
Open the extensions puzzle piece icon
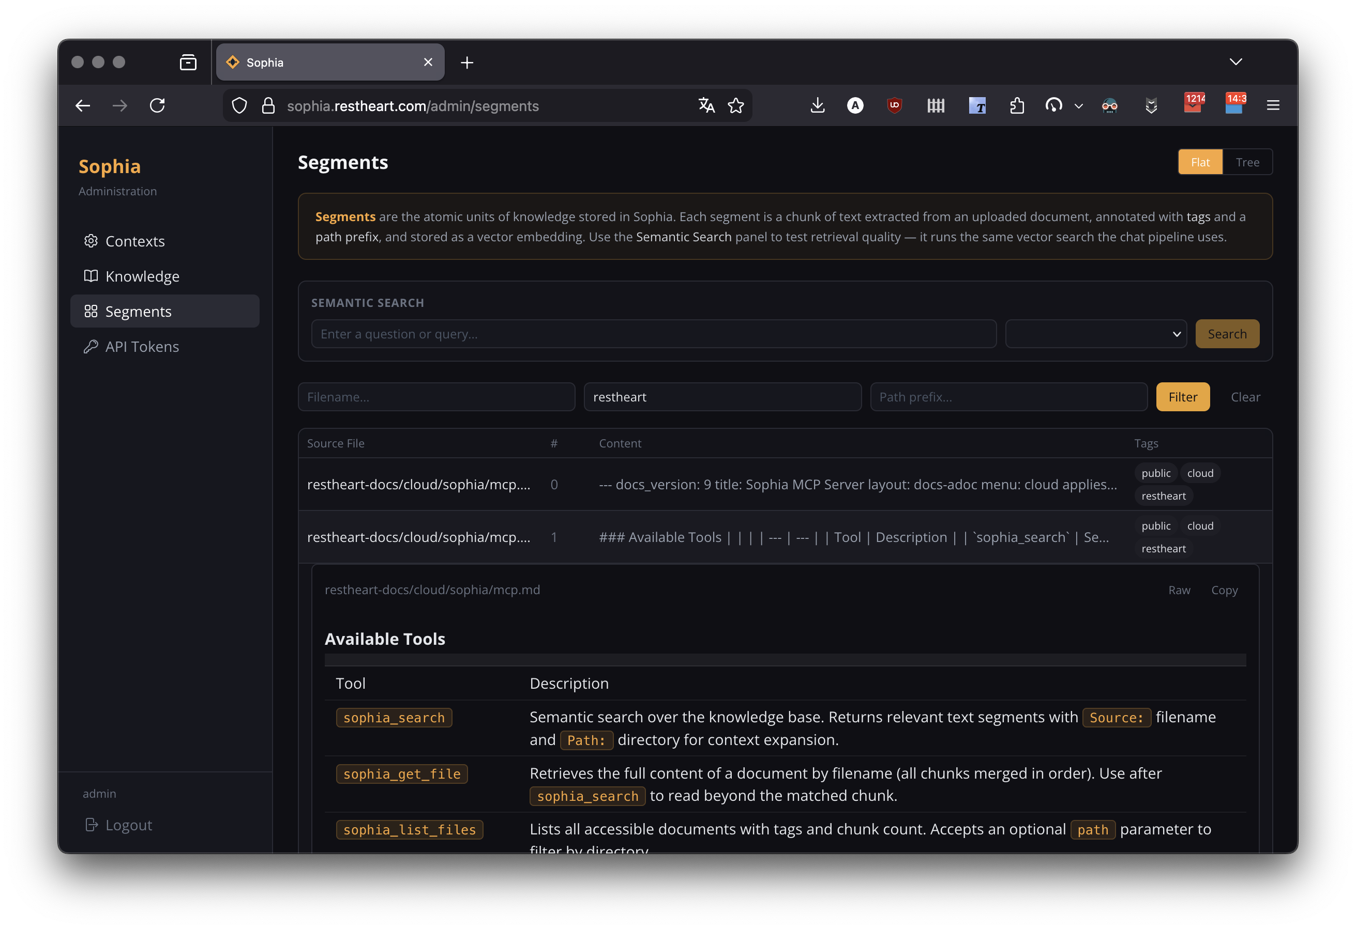1017,105
